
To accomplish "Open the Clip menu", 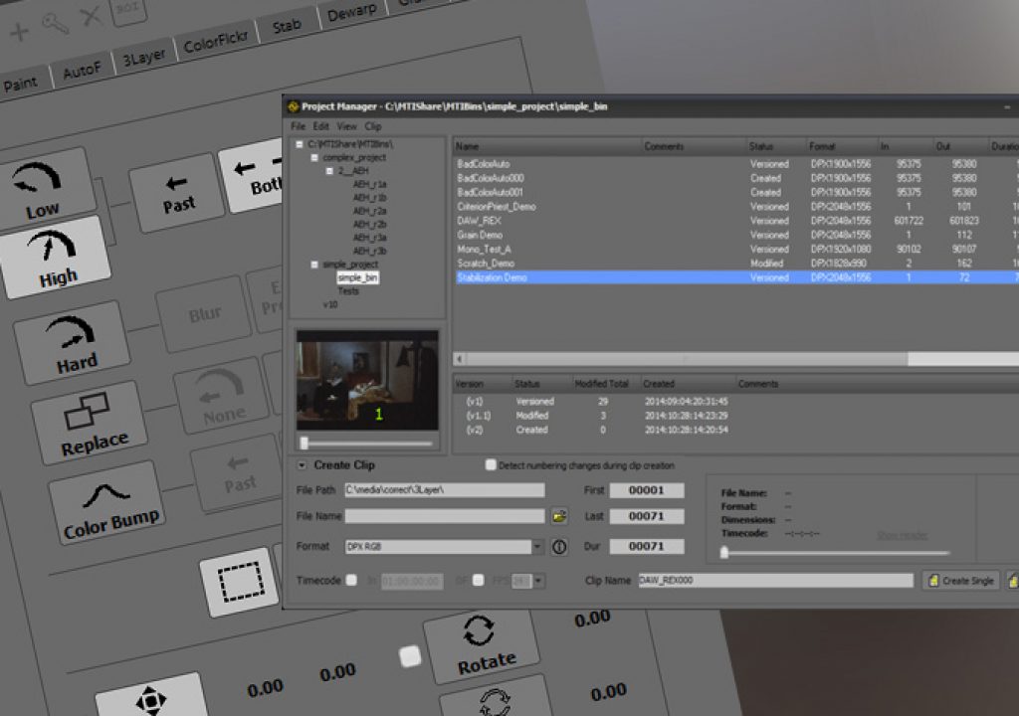I will (x=373, y=126).
